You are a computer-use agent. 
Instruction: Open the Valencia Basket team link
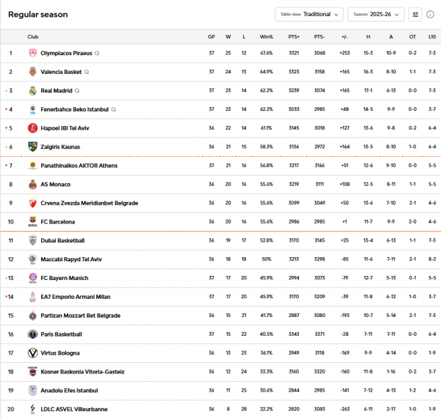pyautogui.click(x=61, y=72)
